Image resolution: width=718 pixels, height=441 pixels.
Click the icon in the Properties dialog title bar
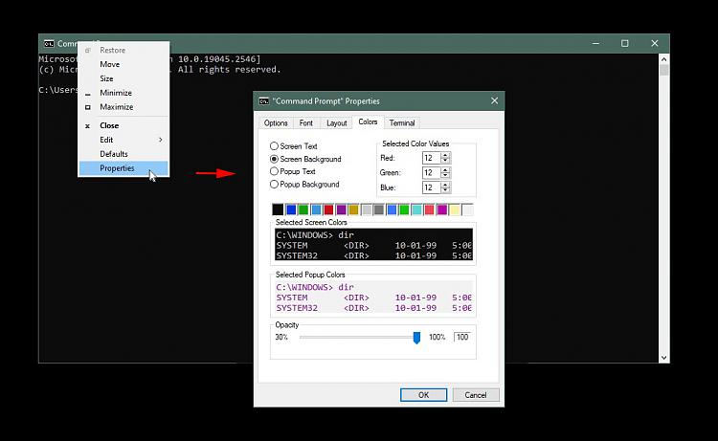click(x=264, y=101)
